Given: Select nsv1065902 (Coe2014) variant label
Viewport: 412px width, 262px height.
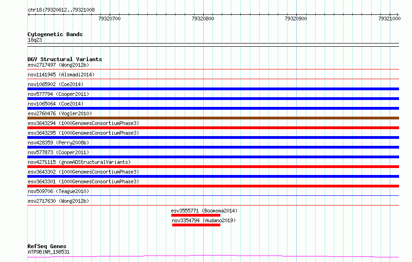Looking at the screenshot, I should (56, 84).
